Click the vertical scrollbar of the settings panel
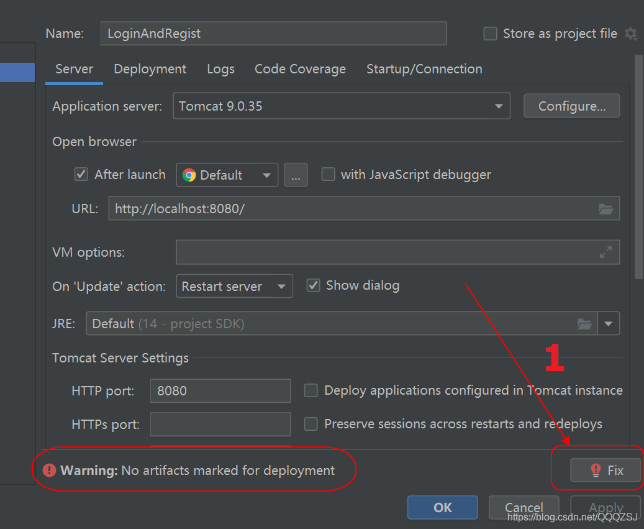This screenshot has width=644, height=529. coord(638,167)
